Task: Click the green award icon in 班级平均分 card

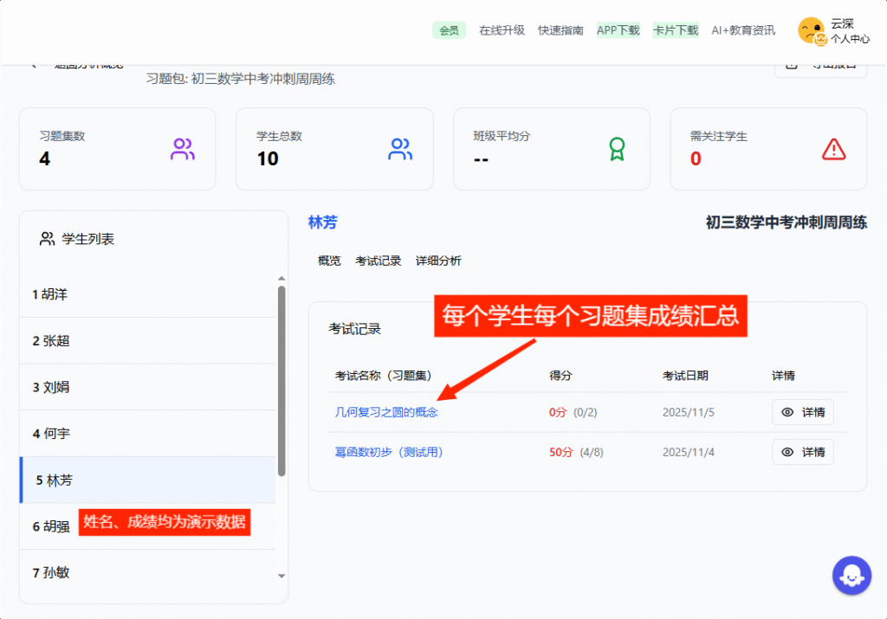Action: pos(617,150)
